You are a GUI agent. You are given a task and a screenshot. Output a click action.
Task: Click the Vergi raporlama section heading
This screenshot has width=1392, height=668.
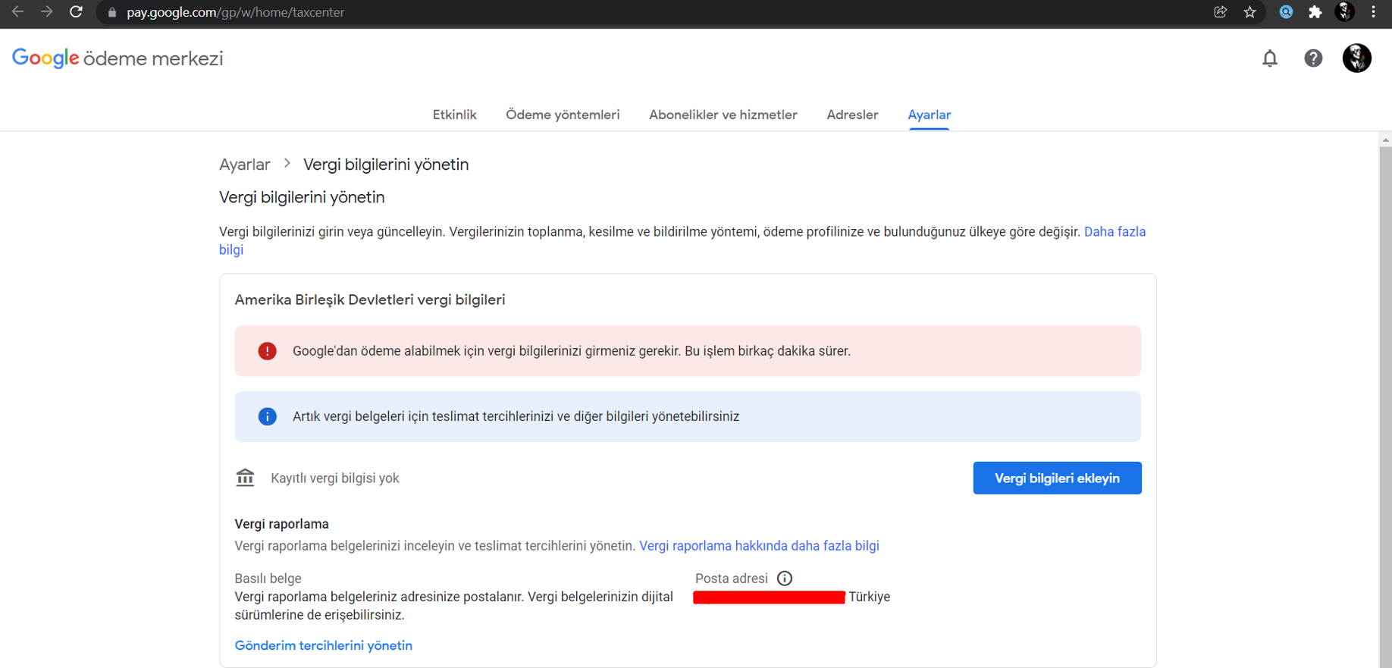click(281, 524)
